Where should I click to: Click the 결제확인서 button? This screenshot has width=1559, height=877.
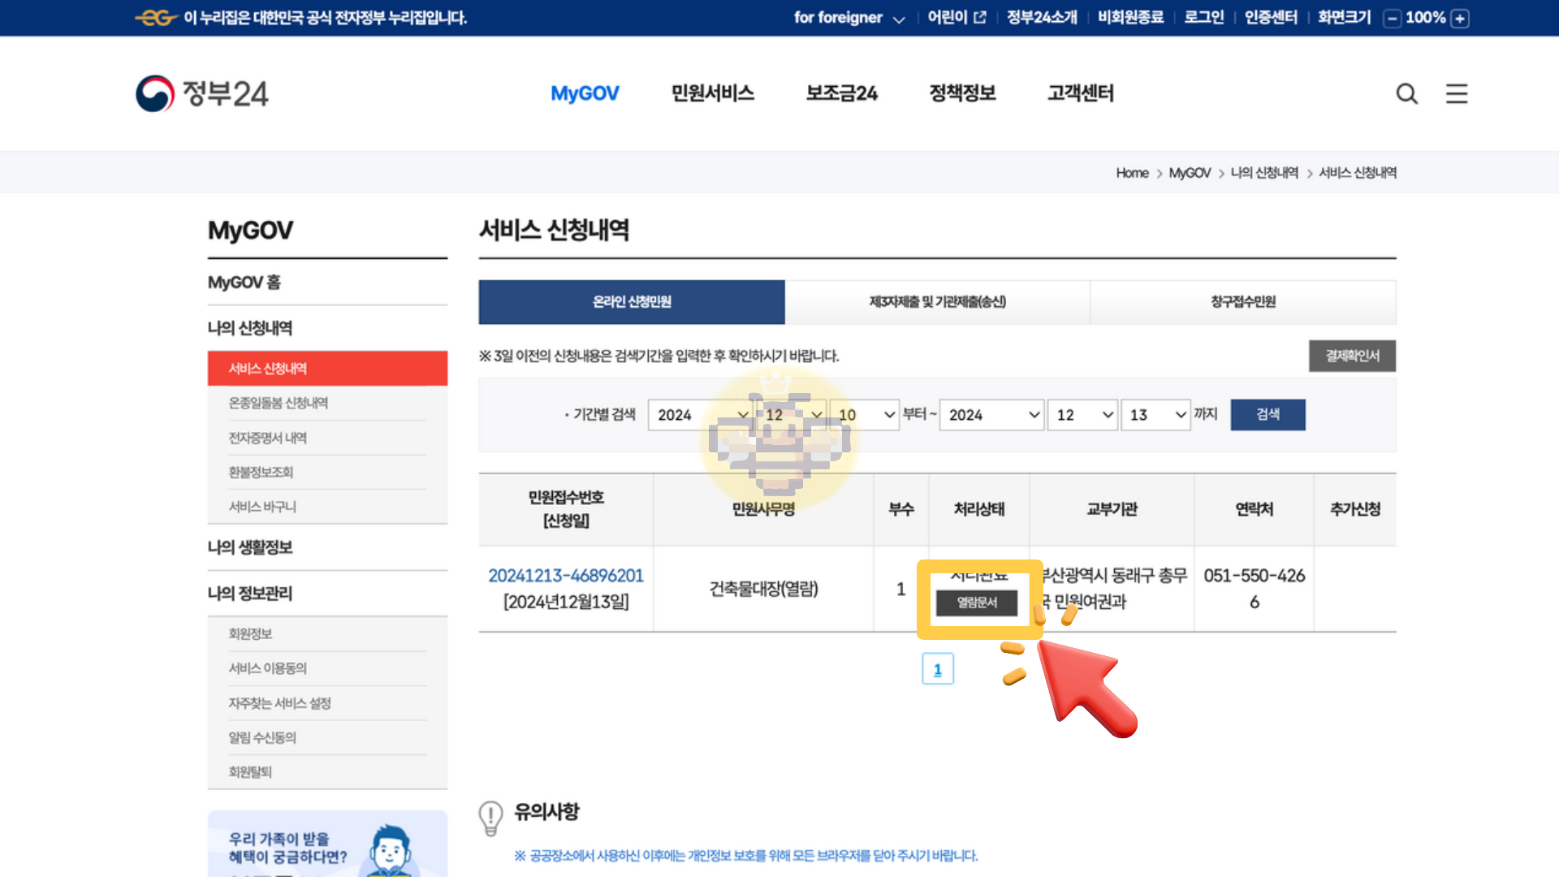(1352, 356)
